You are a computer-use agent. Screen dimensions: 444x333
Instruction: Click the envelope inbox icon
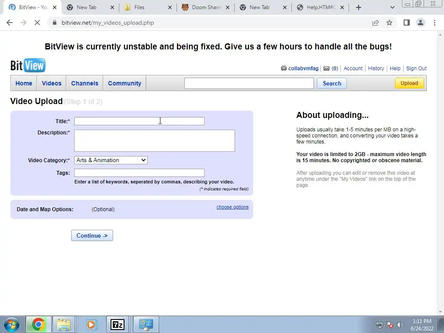click(x=326, y=69)
